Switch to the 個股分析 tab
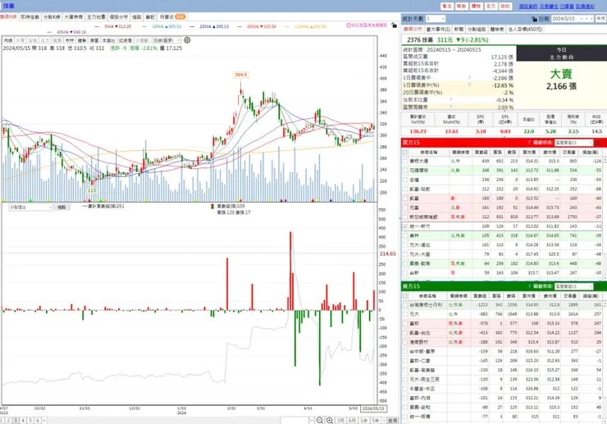This screenshot has width=607, height=424. (x=118, y=17)
